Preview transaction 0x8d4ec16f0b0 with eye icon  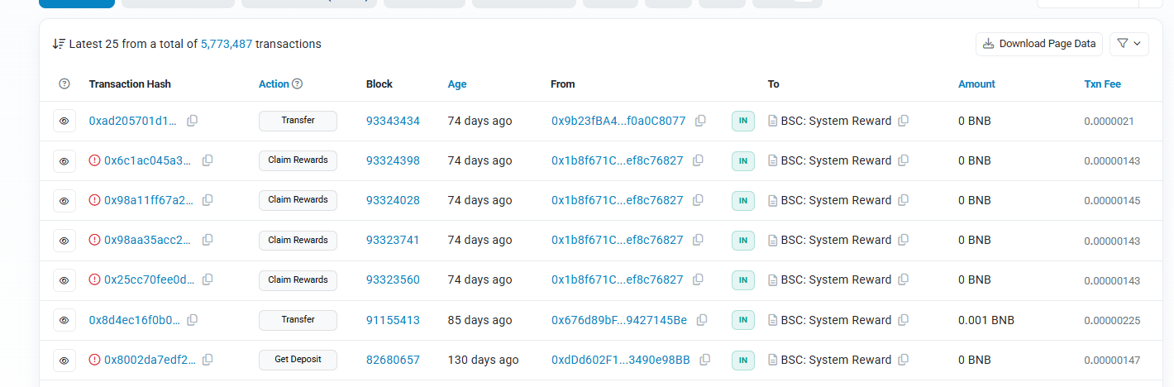point(64,320)
